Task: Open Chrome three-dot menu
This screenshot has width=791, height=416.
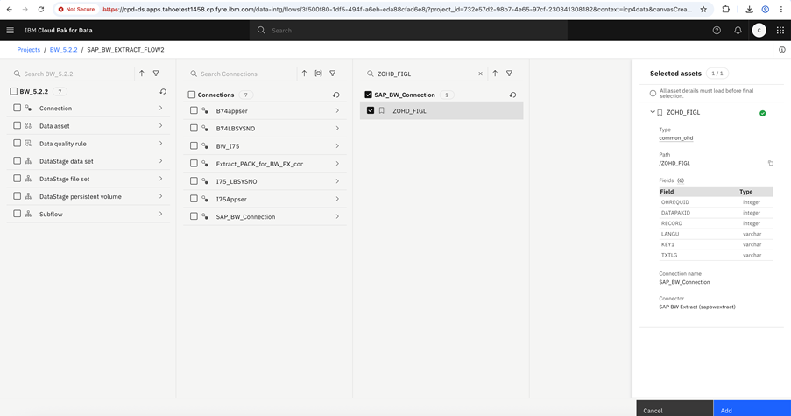Action: pos(780,9)
